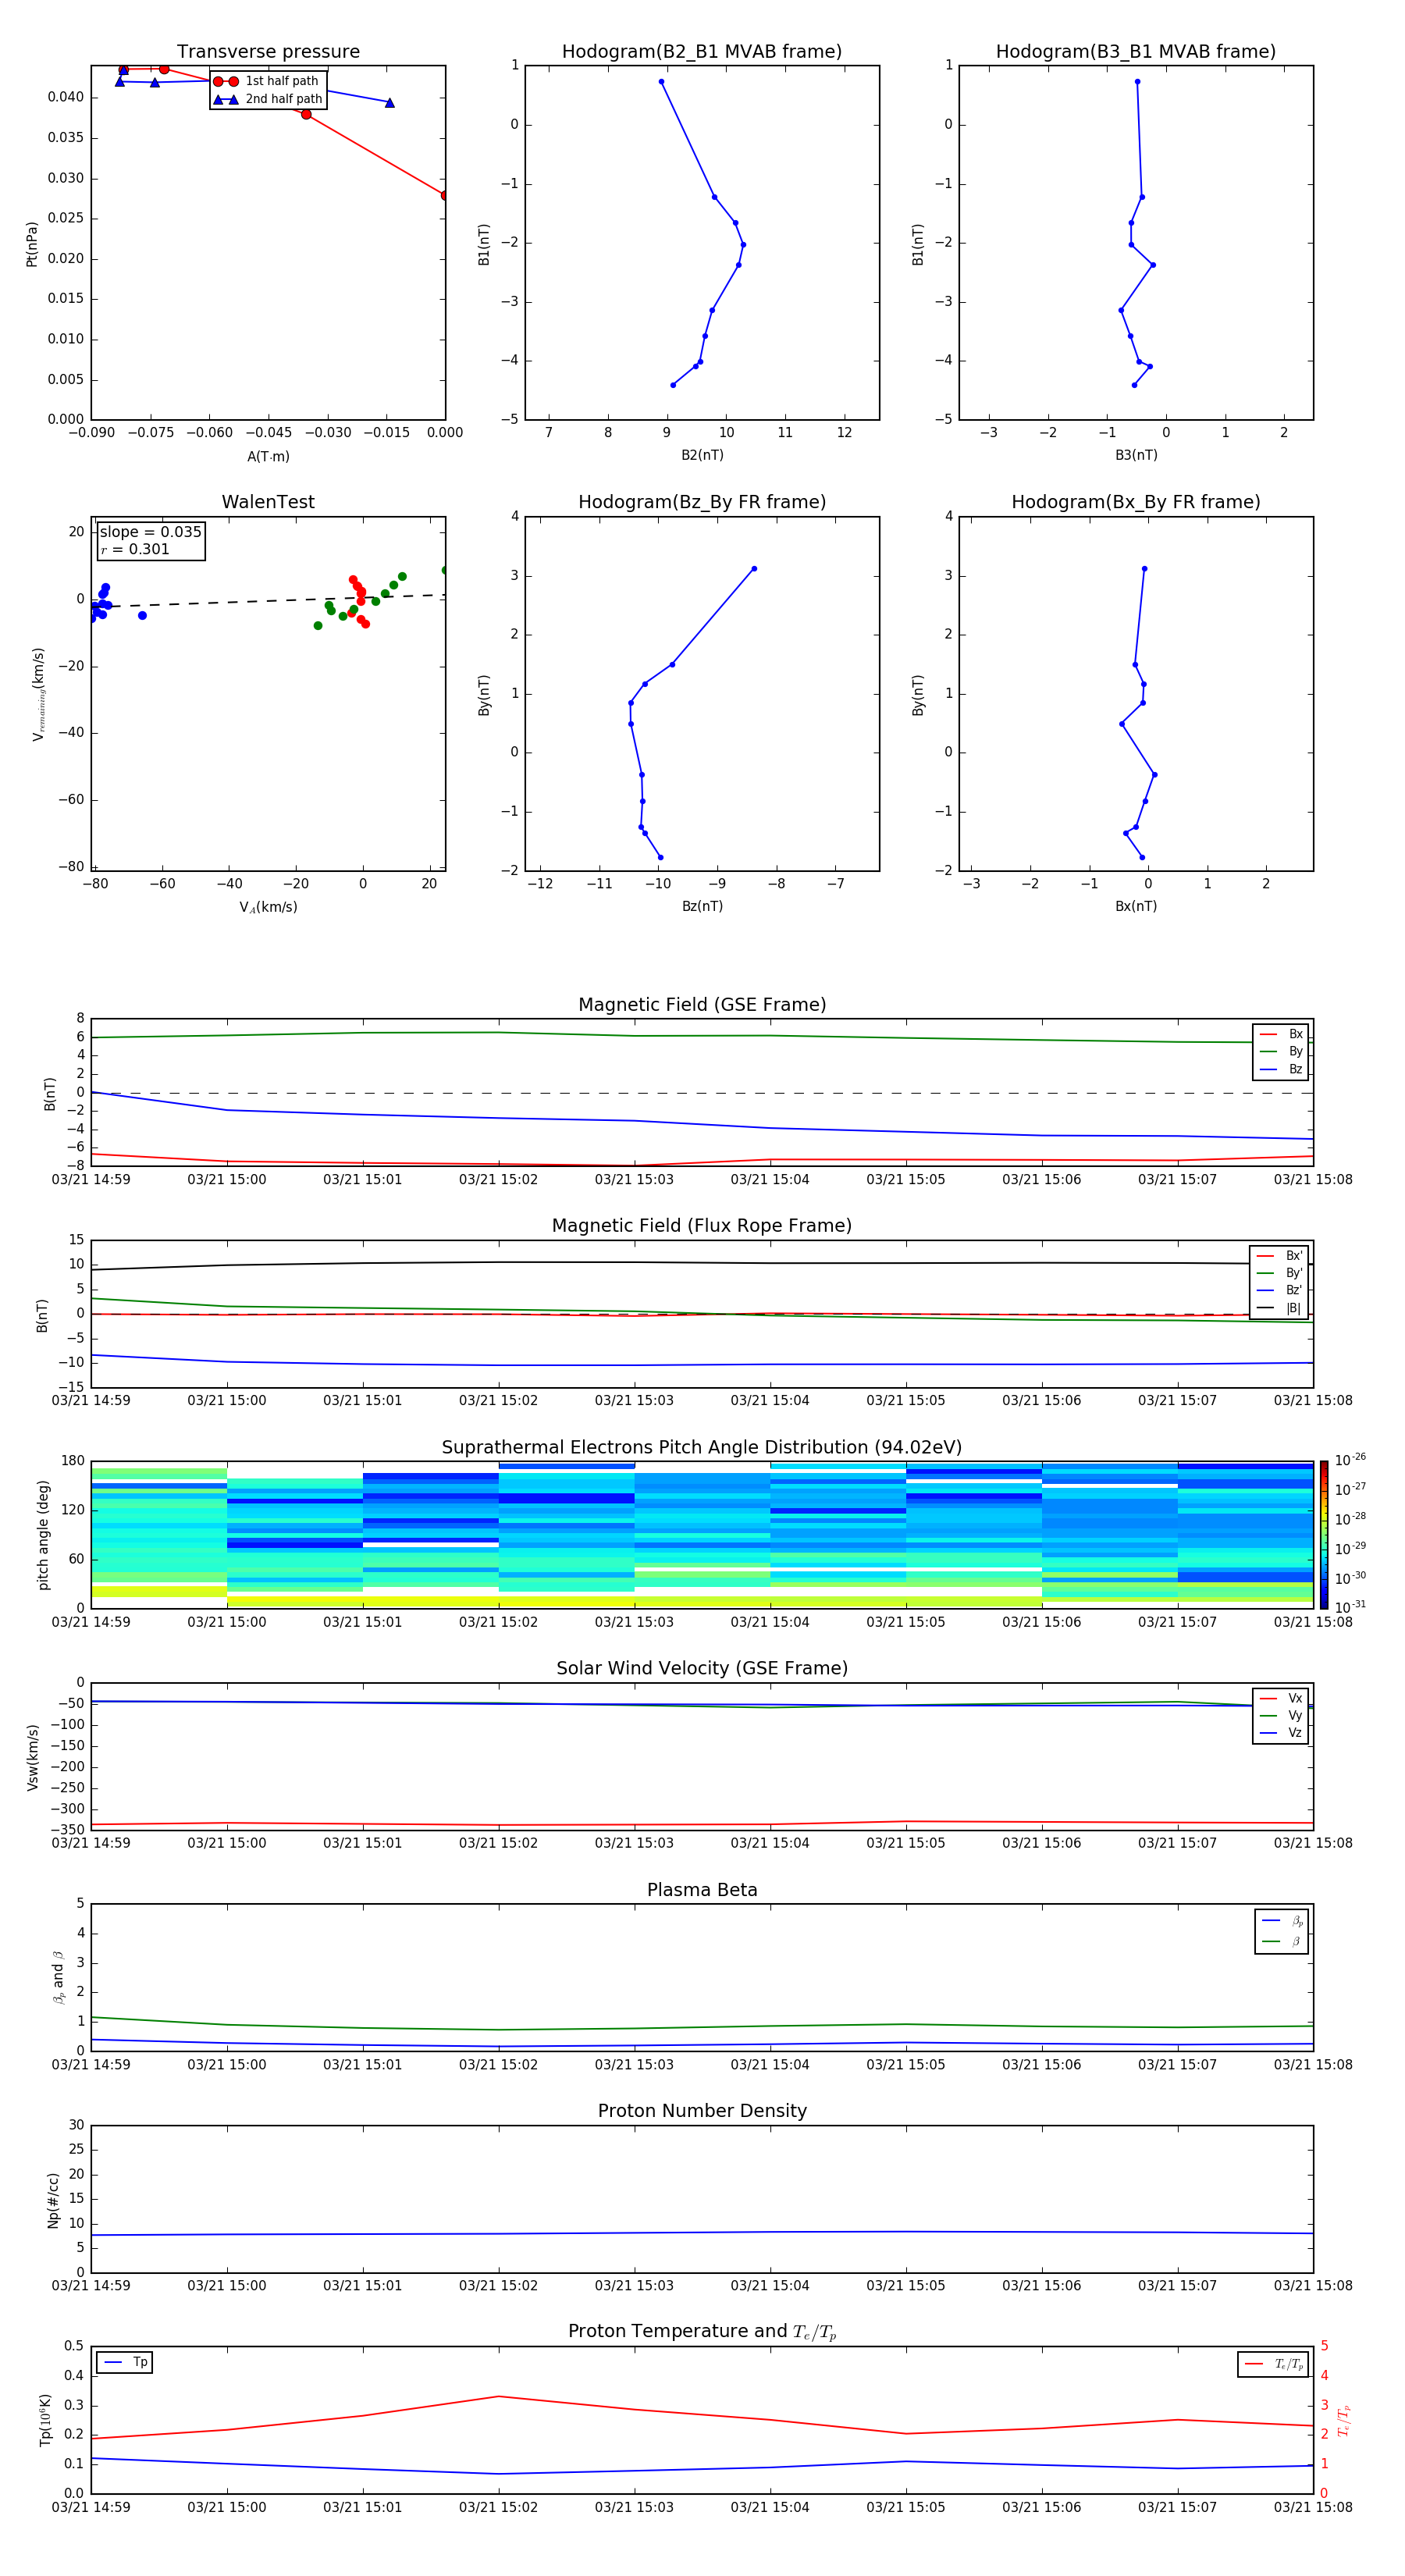
Task: Click the "By'" legend entry in Flux Rope plot
Action: (1279, 1273)
